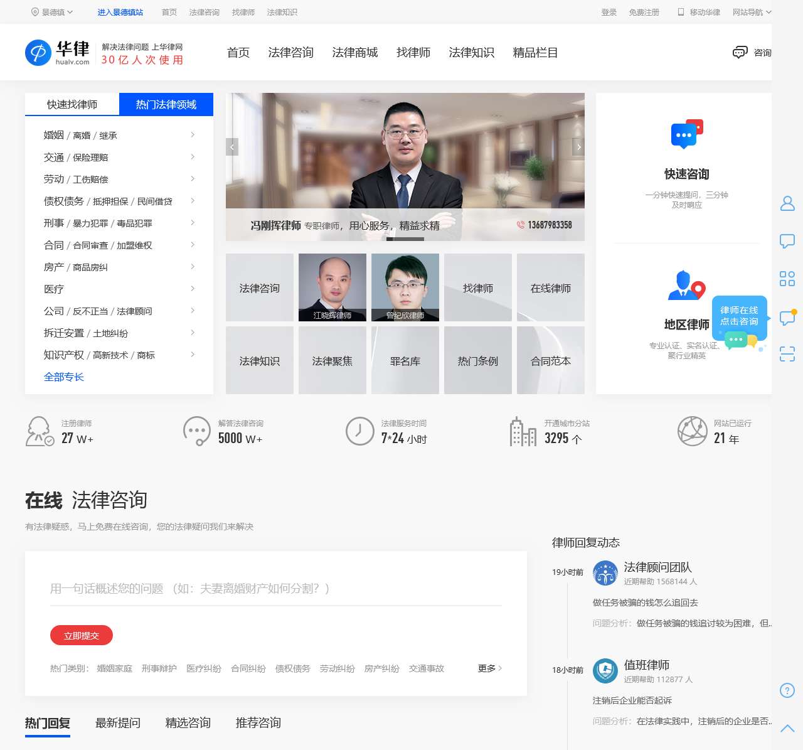This screenshot has height=750, width=803.
Task: Click the question summary input field
Action: tap(276, 589)
